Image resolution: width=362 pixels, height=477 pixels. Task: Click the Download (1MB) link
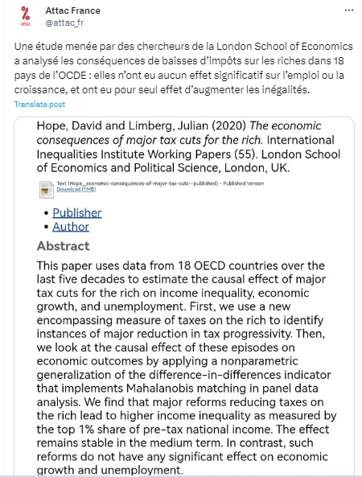tap(76, 189)
